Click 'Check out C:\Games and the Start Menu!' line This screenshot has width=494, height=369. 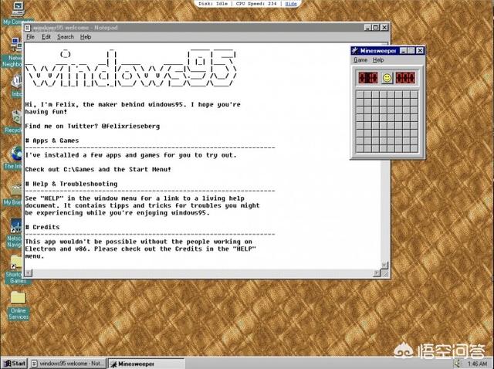coord(98,169)
